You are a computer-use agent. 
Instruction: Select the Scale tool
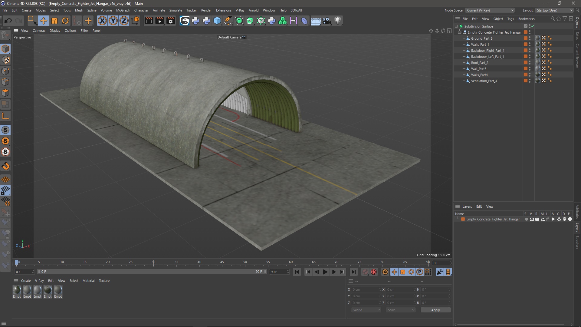[x=54, y=21]
